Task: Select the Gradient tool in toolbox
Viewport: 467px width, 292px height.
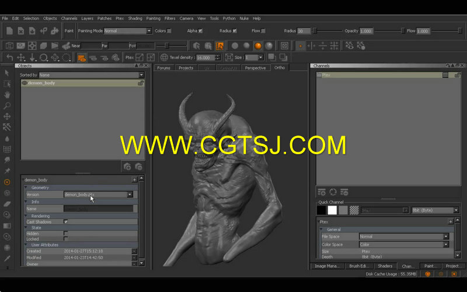Action: coord(7,226)
